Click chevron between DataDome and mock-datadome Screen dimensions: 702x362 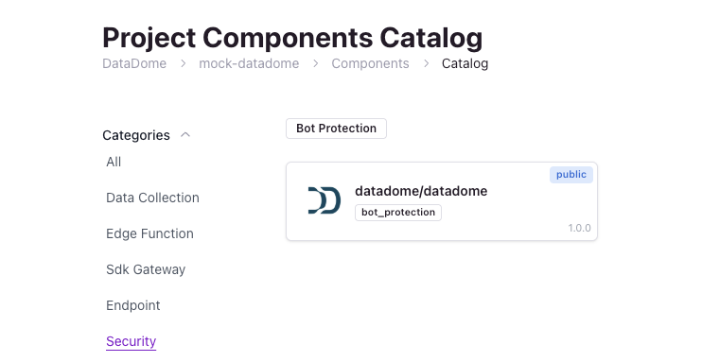pos(184,64)
